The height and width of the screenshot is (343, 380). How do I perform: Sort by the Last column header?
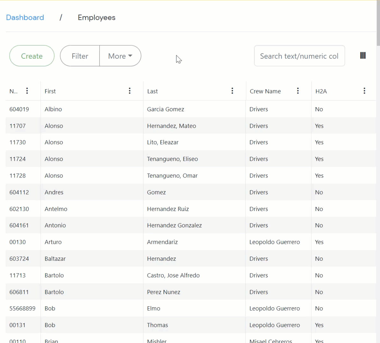coord(152,91)
